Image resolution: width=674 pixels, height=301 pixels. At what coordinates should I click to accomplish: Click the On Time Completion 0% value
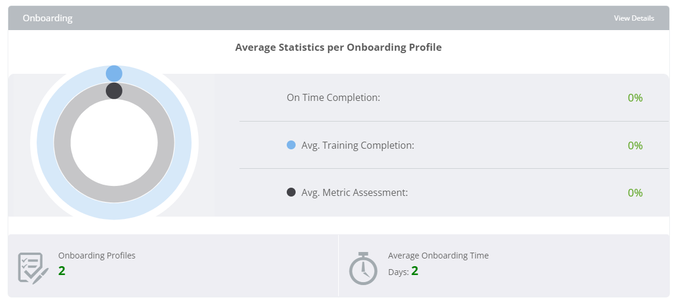click(635, 98)
